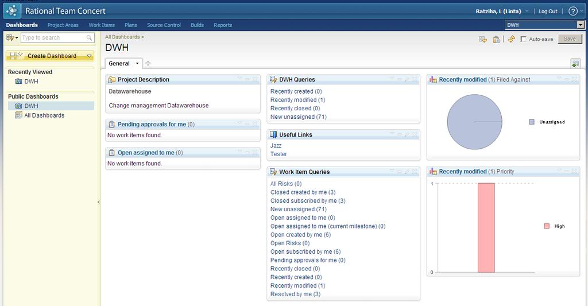Add a new tab with the plus icon
Image resolution: width=588 pixels, height=306 pixels.
click(148, 63)
